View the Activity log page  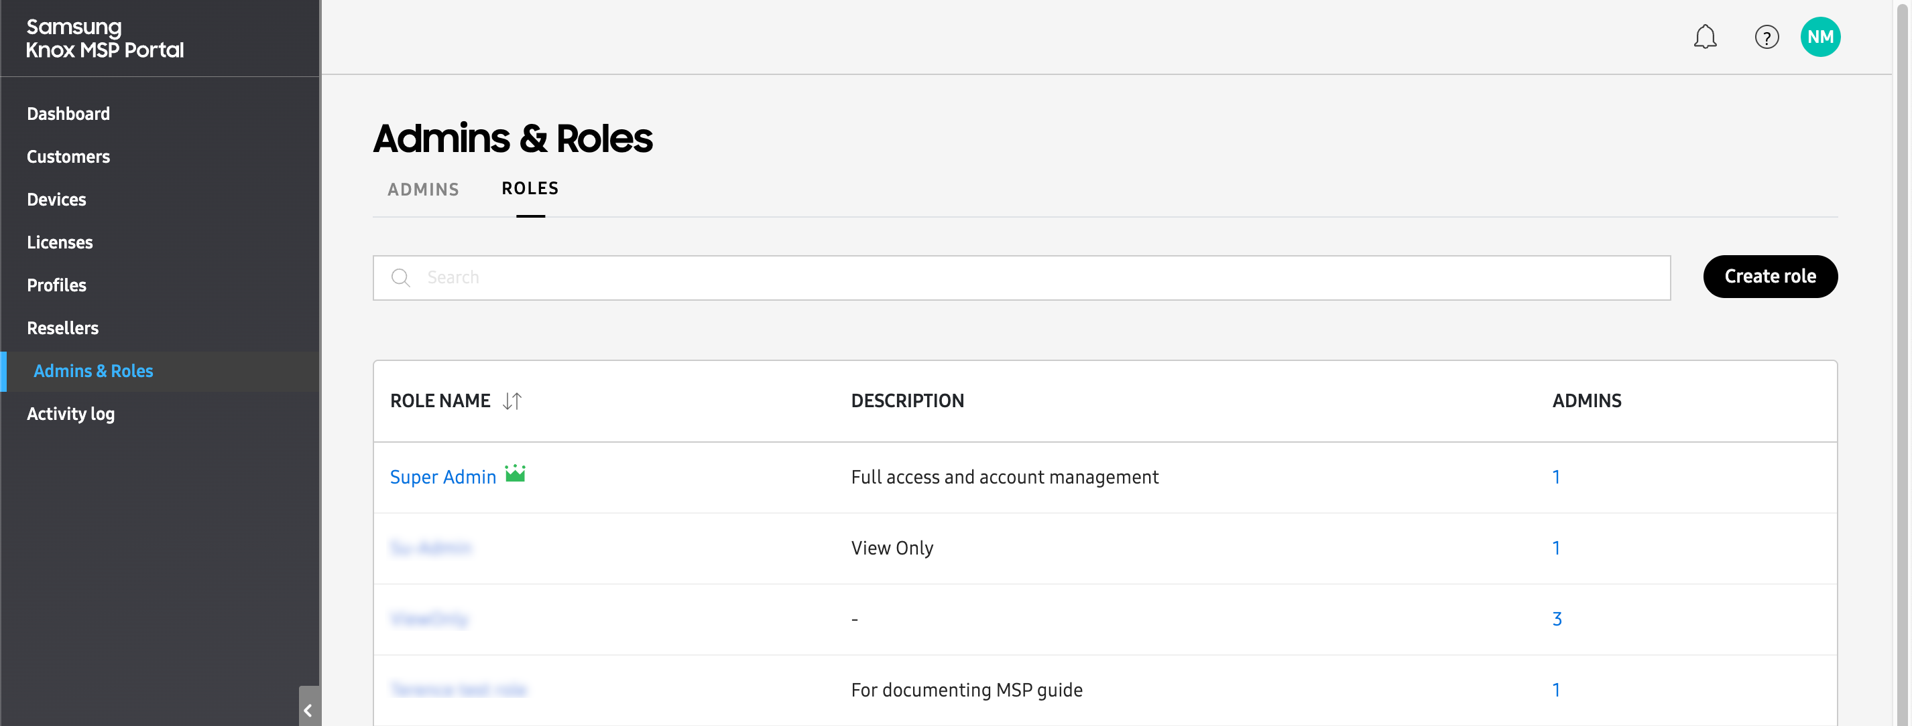(x=70, y=414)
